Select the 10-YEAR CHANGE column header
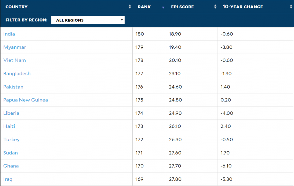This screenshot has width=294, height=186. coord(243,7)
